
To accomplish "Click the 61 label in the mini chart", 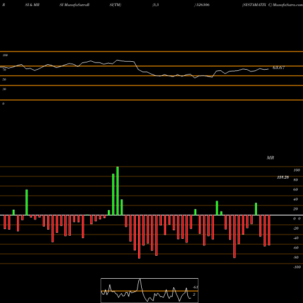I will pos(195,287).
